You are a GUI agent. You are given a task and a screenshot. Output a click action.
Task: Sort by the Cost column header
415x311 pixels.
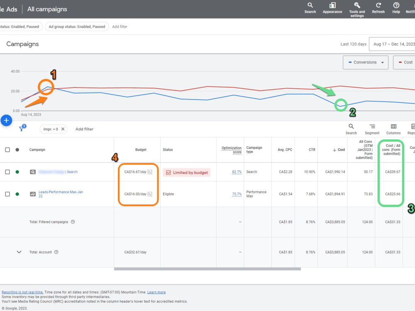(x=339, y=150)
